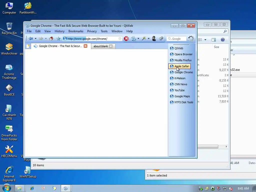The image size is (256, 192).
Task: Toggle private browsing spy icon
Action: tap(154, 38)
